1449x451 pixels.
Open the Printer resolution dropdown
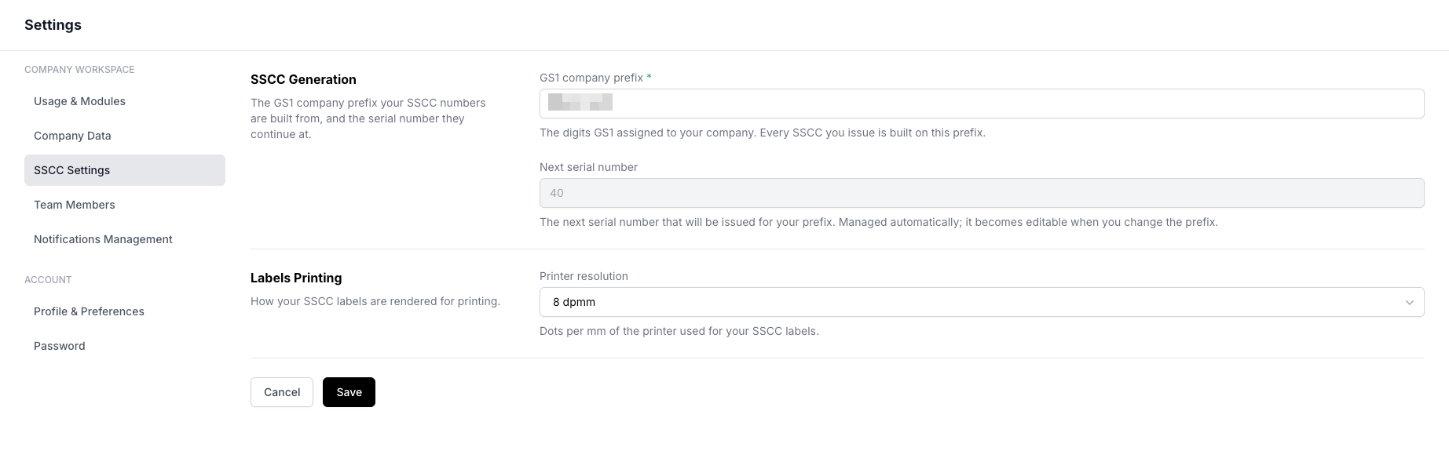[x=982, y=302]
